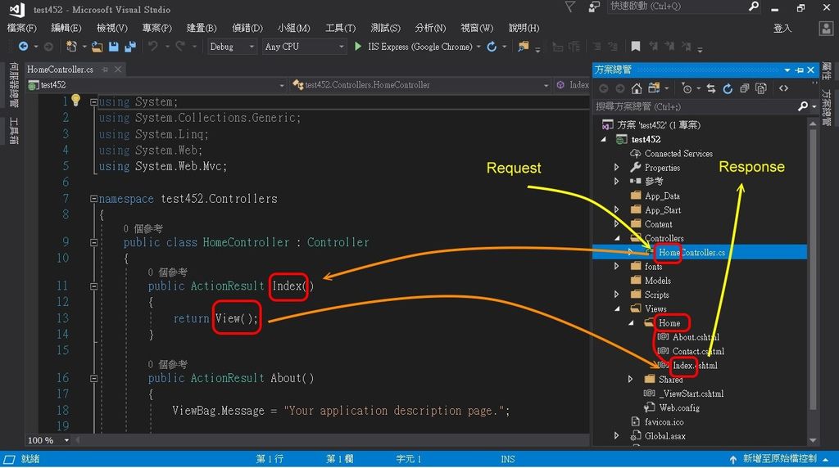Start debugging with the green play icon
The width and height of the screenshot is (839, 468).
coord(358,47)
